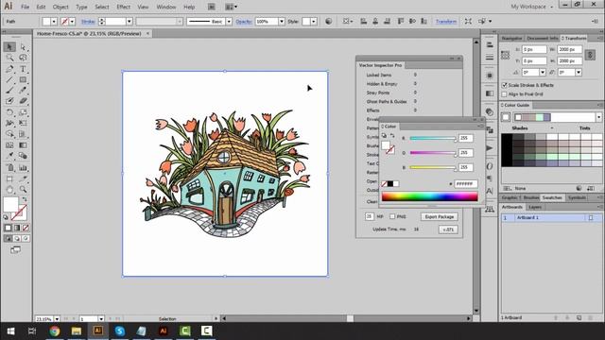Select the Rectangle tool
Screen dimensions: 605x340
23,79
